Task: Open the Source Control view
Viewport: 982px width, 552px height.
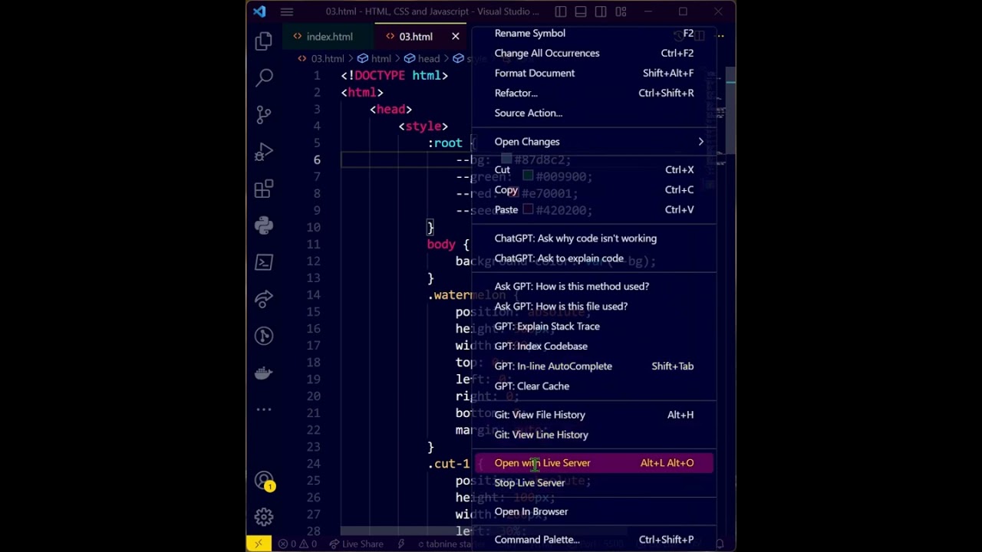Action: tap(263, 114)
